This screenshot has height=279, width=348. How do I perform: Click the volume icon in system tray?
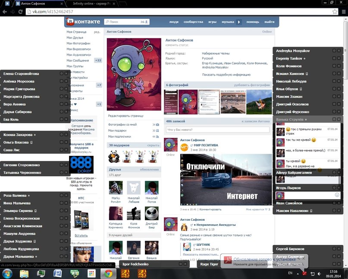(x=319, y=274)
